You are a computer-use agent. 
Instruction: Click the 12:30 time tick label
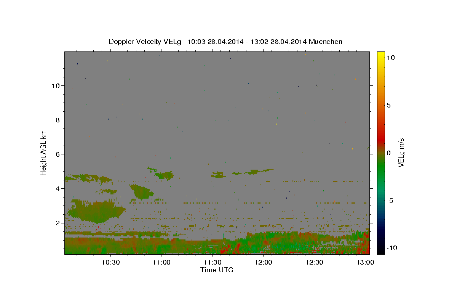314,263
